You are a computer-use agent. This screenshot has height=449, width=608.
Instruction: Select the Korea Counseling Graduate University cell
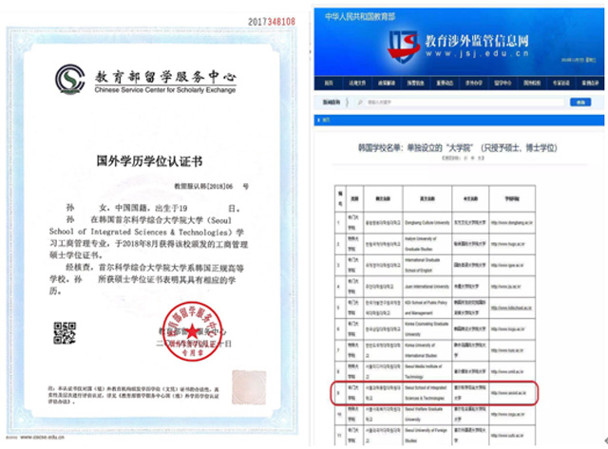pos(427,329)
